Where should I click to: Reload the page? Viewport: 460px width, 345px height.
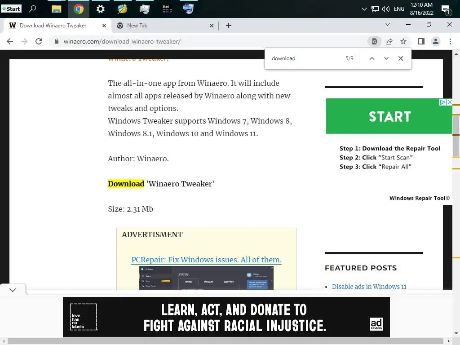pos(39,41)
